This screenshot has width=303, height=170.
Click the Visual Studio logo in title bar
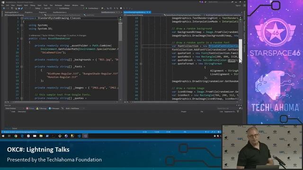[x=3, y=2]
